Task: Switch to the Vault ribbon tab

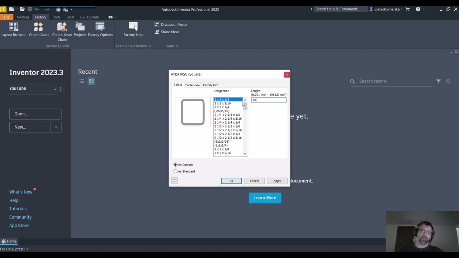Action: 70,17
